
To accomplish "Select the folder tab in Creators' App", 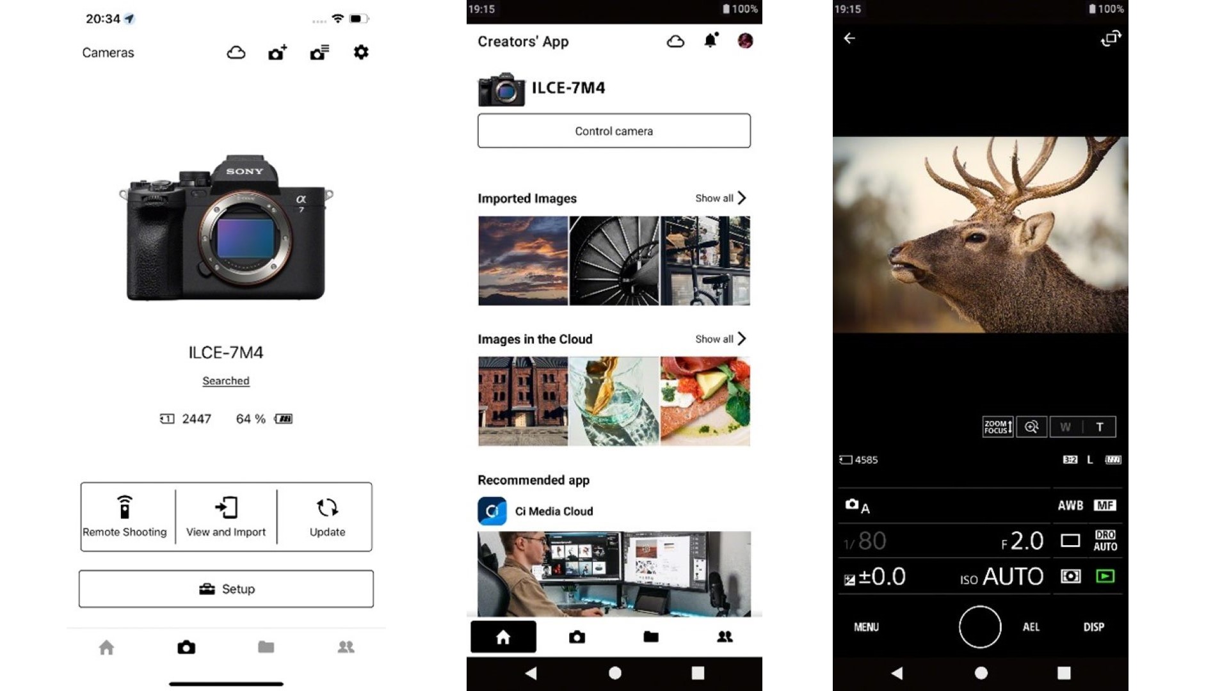I will [x=651, y=637].
